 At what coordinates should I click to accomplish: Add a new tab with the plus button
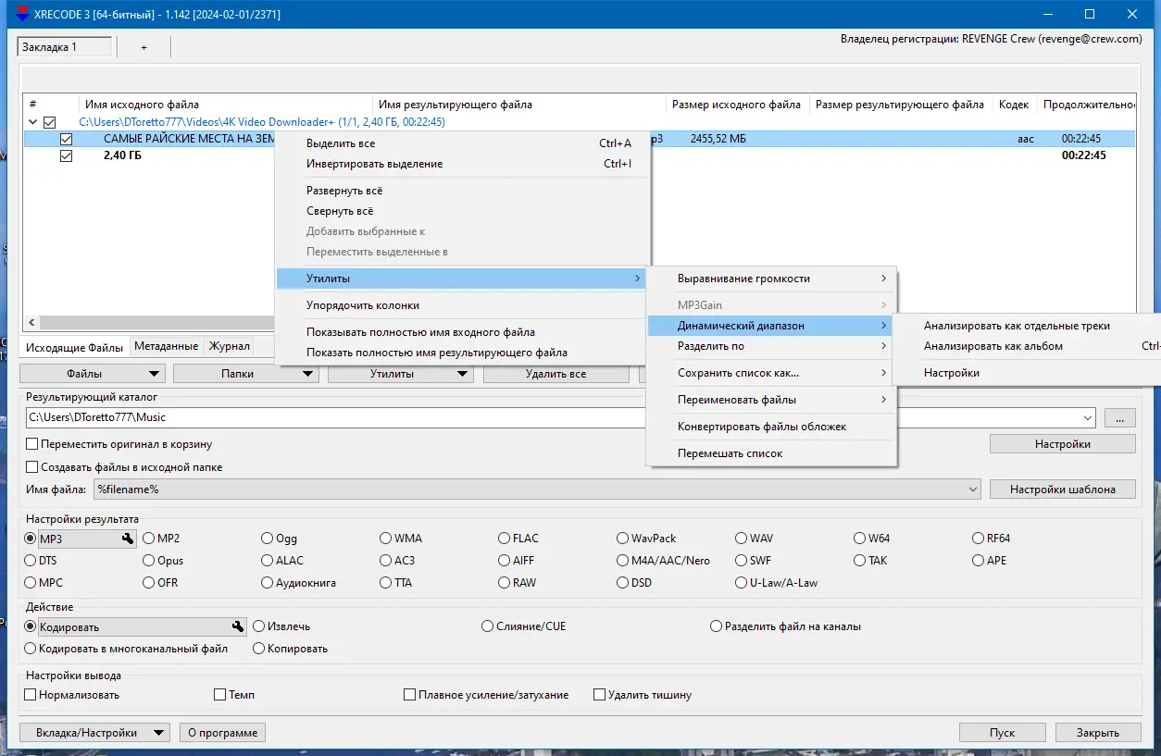click(144, 47)
